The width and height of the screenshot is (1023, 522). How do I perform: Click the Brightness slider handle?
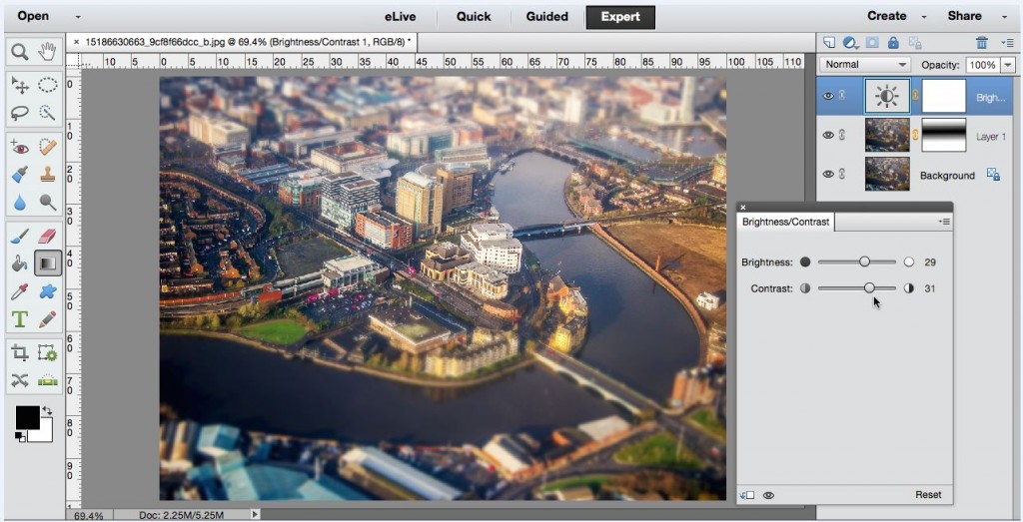(x=864, y=261)
